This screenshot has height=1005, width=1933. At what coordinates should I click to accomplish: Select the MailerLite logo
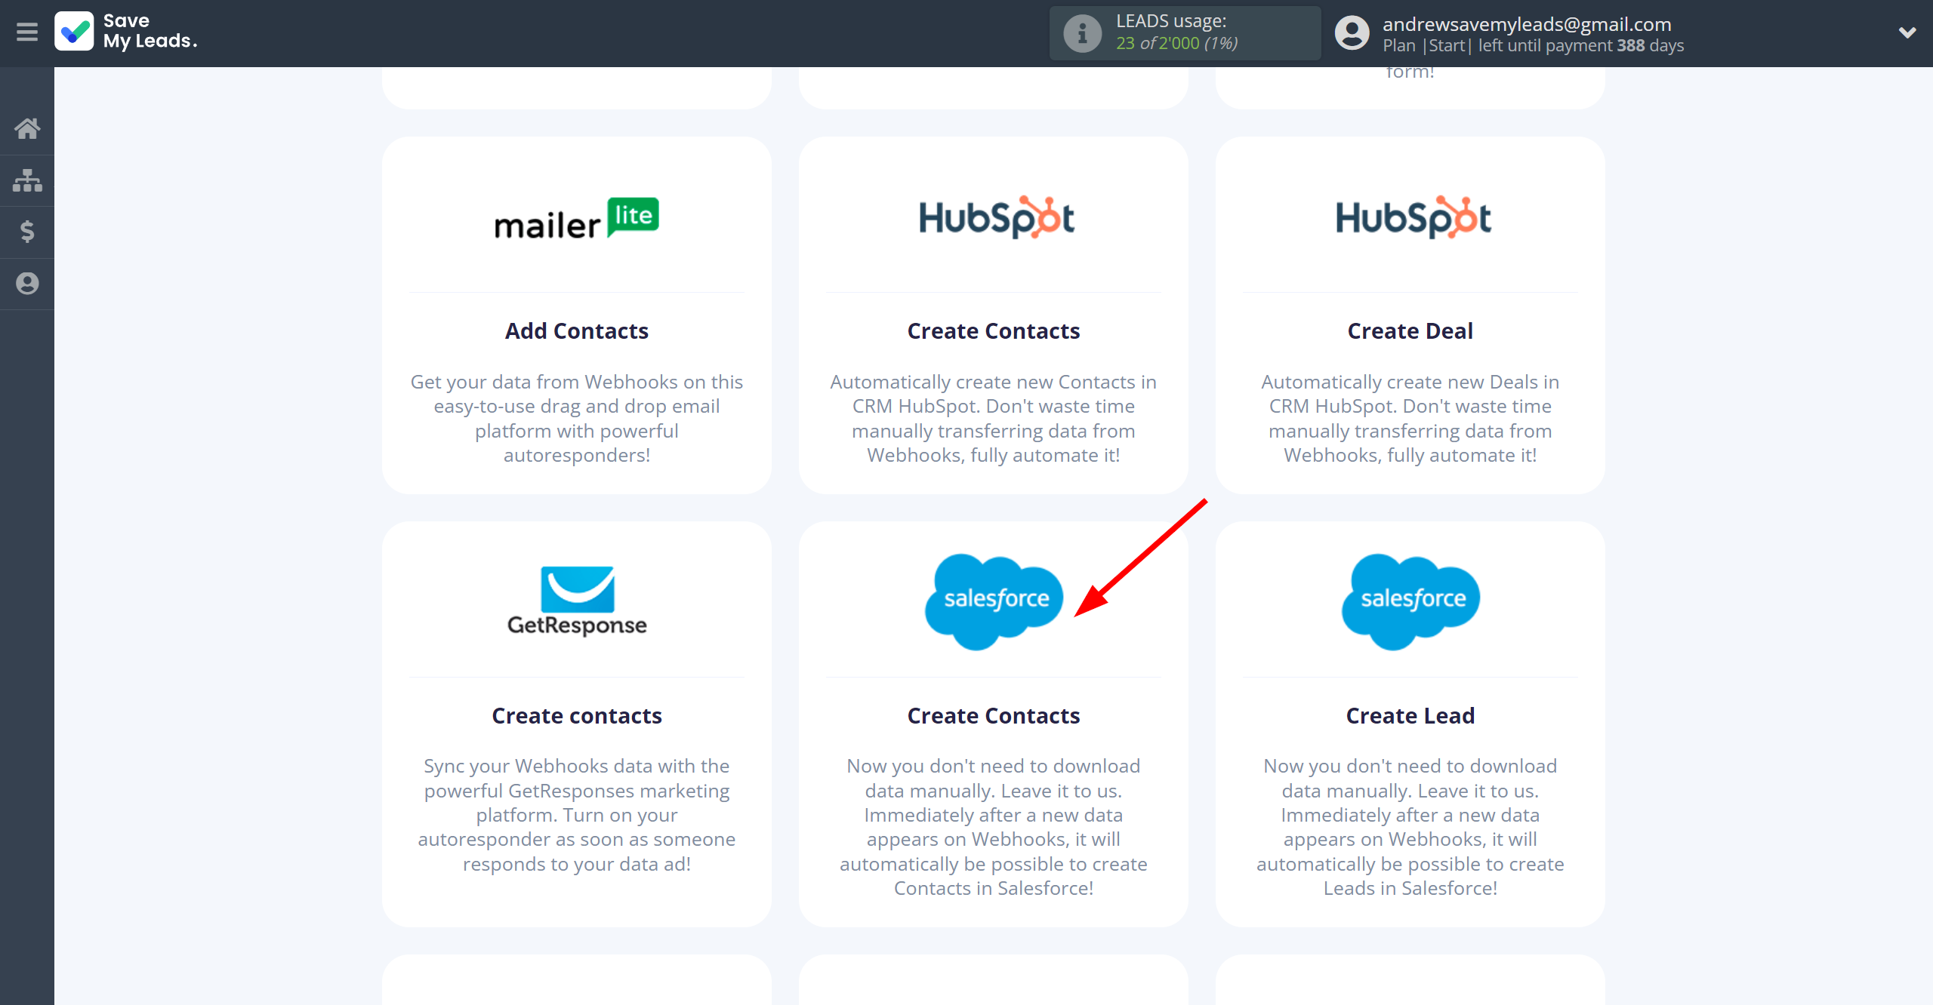pyautogui.click(x=577, y=219)
